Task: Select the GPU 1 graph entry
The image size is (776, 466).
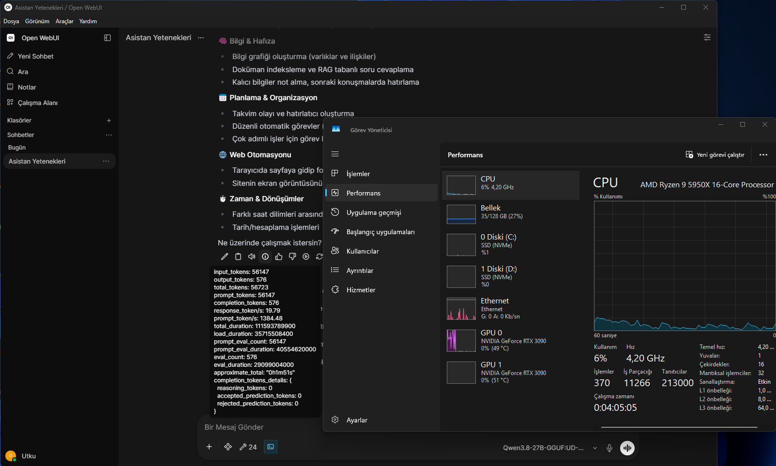Action: point(511,373)
